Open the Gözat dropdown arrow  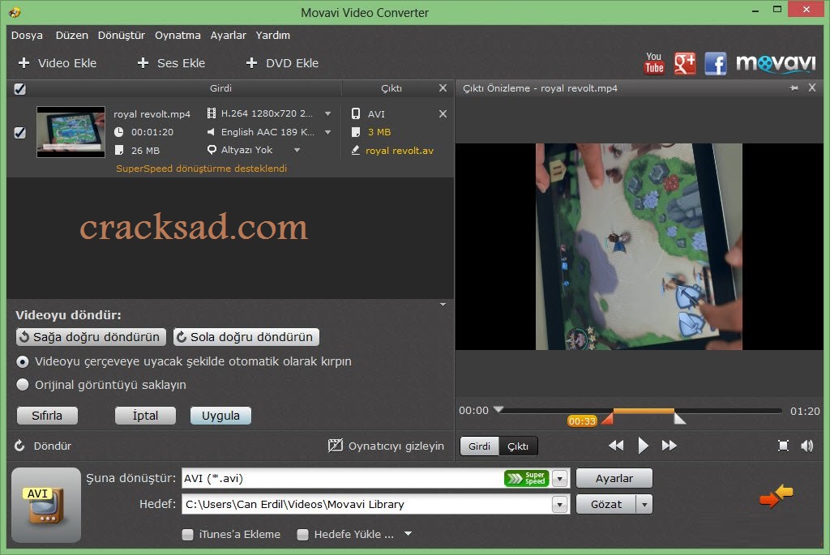644,504
